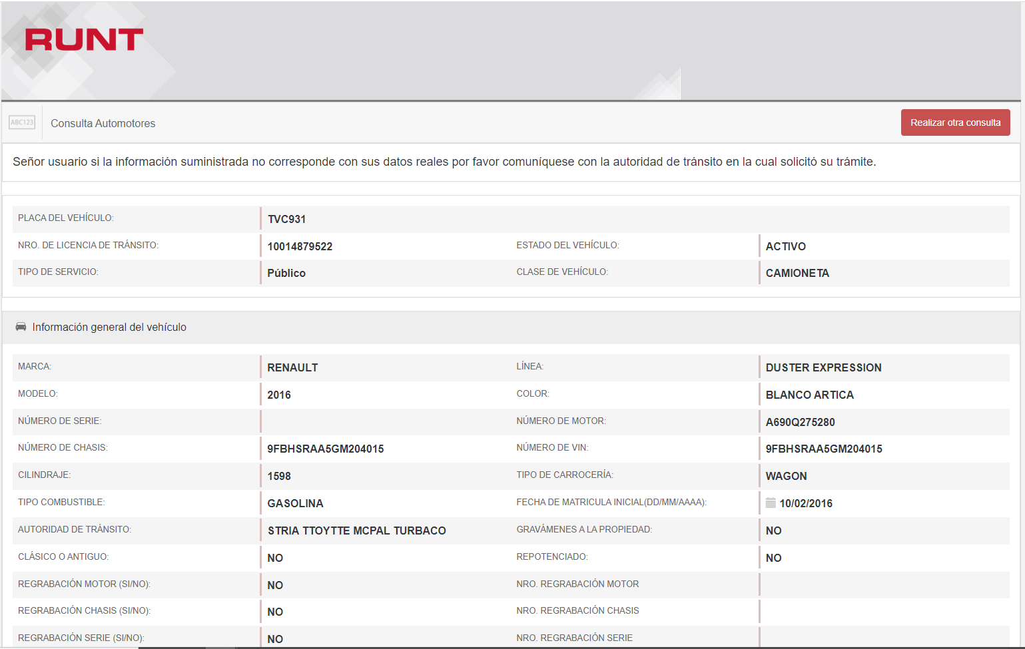This screenshot has height=649, width=1025.
Task: Click the registration date 10/02/2016 field
Action: tap(806, 503)
